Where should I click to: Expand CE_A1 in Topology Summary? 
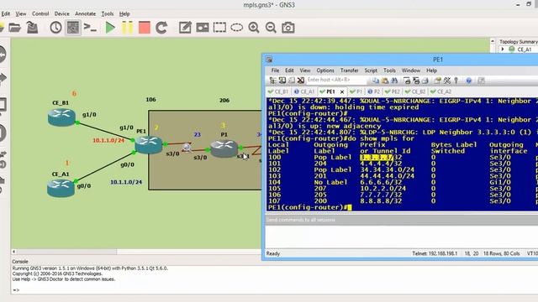[x=503, y=49]
